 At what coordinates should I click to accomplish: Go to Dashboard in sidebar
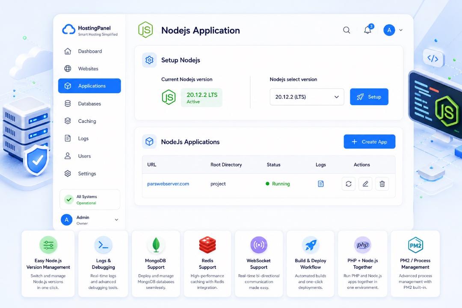pos(89,51)
